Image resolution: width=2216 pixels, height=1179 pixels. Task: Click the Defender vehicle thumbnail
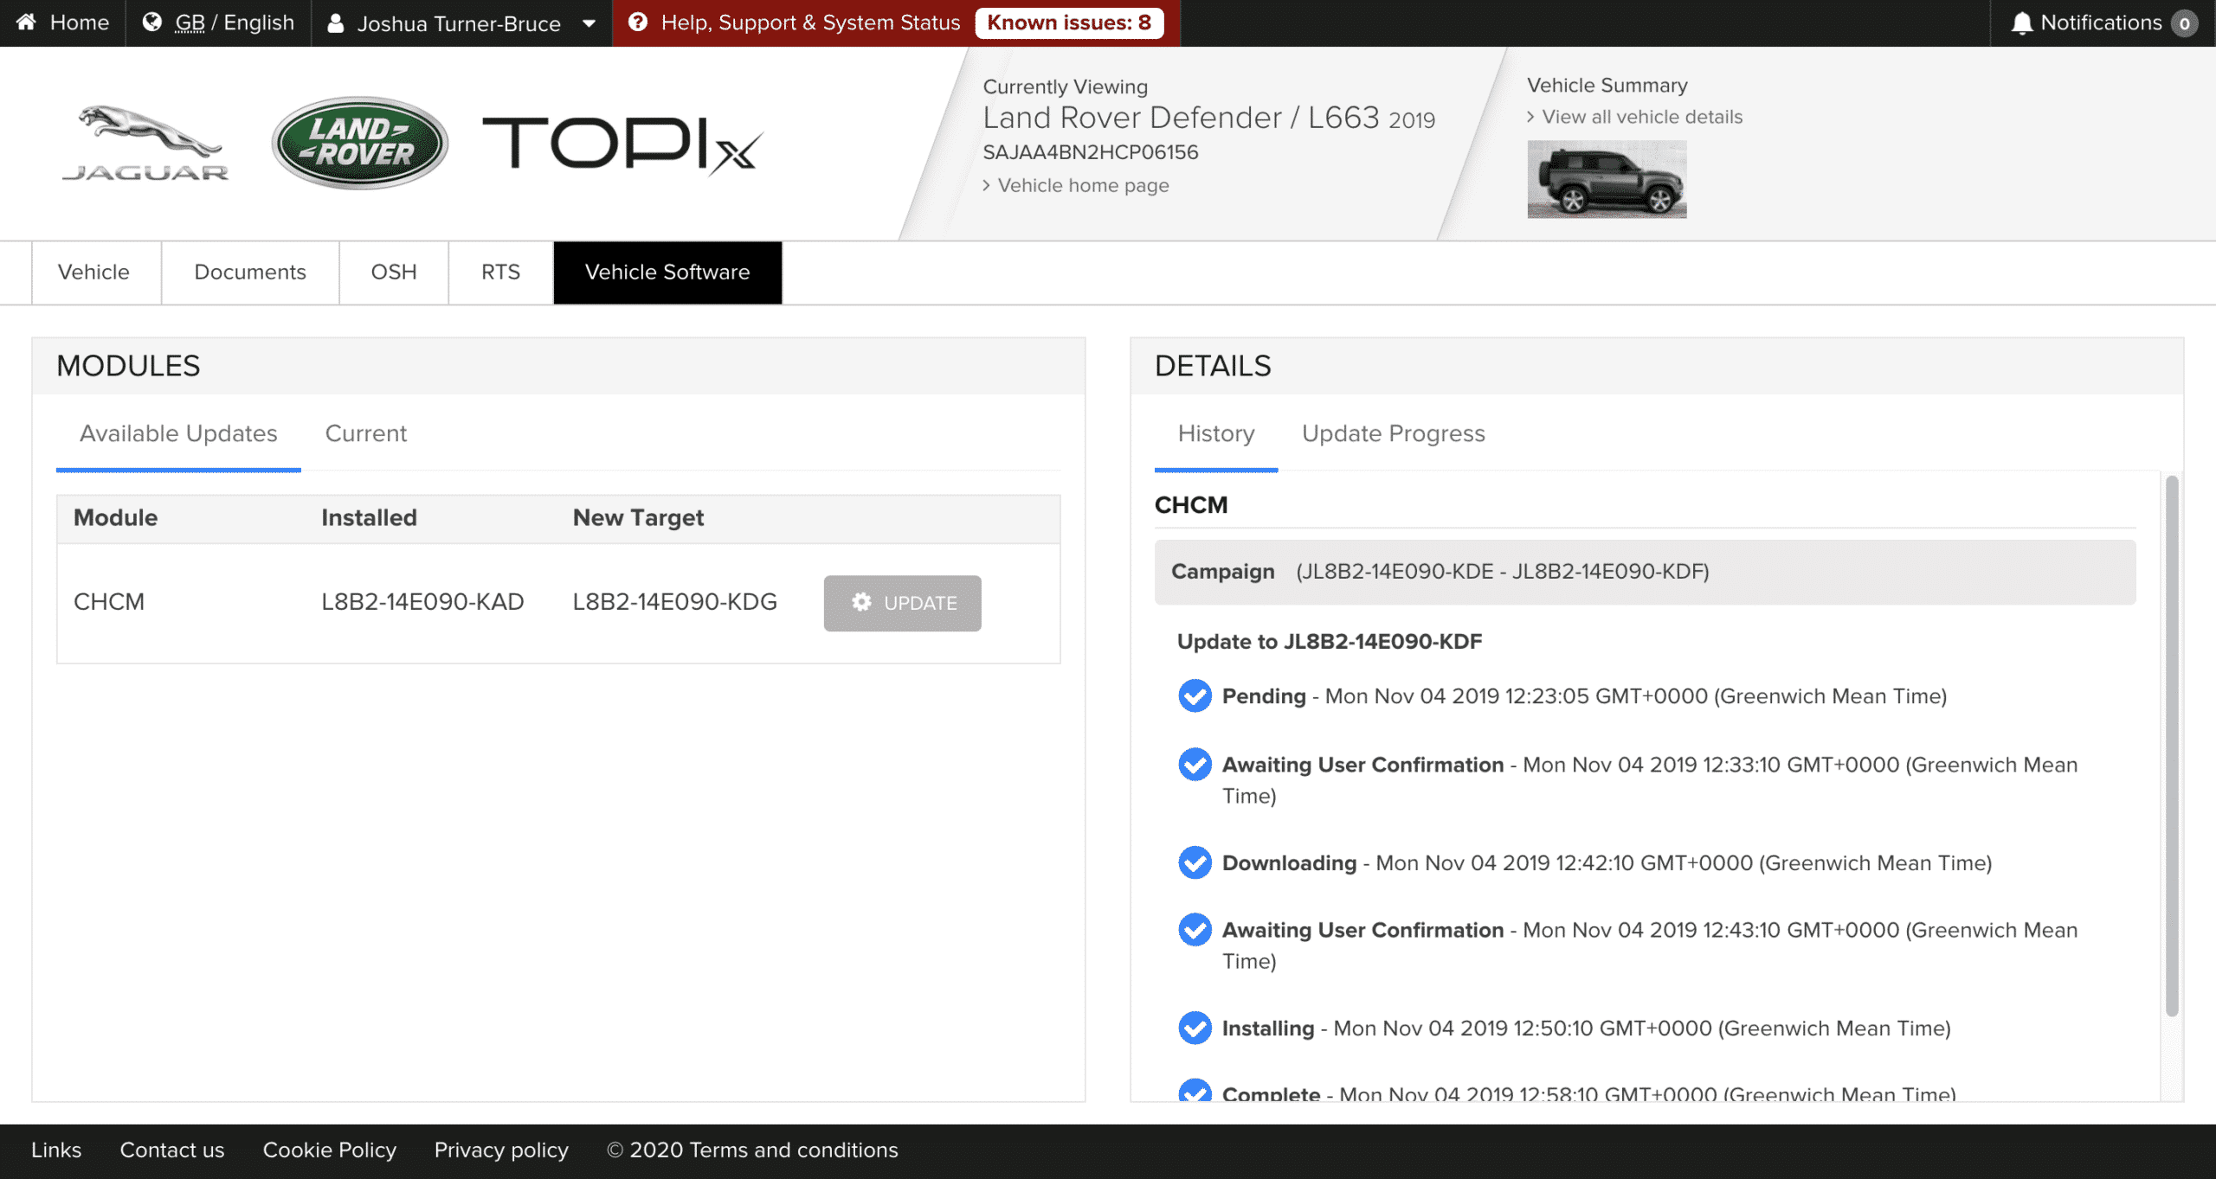point(1607,179)
